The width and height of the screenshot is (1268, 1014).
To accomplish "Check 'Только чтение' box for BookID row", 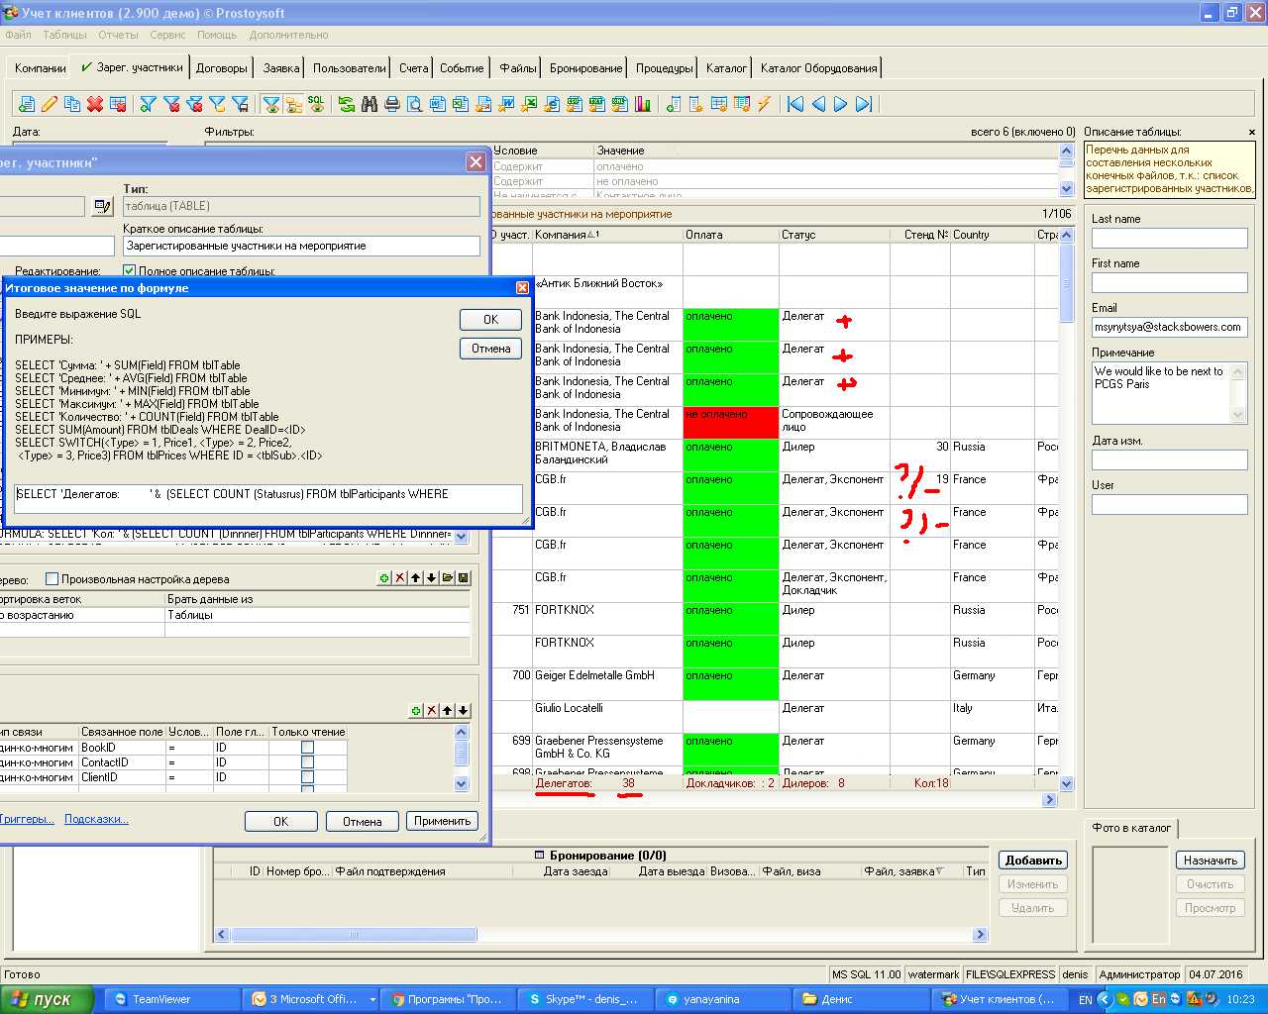I will [307, 748].
